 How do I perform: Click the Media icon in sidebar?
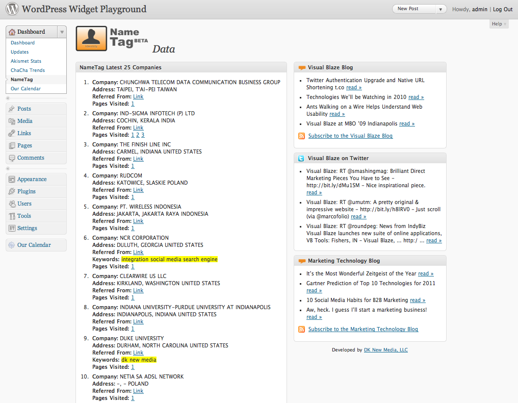(12, 121)
